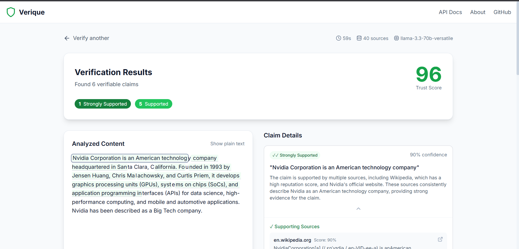The height and width of the screenshot is (249, 519).
Task: Select the 'Founded in 1993 by' highlighted claim
Action: [204, 167]
